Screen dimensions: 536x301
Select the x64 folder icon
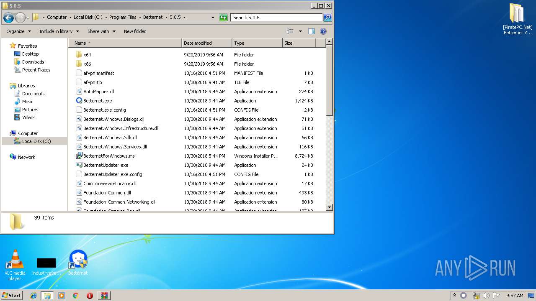coord(79,55)
